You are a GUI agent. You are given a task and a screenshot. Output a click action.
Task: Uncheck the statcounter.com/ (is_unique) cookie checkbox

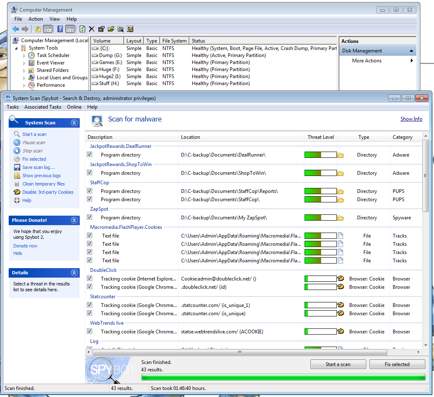pos(89,313)
